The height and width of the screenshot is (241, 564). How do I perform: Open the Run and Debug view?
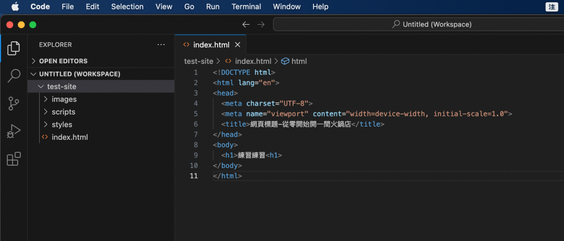14,132
